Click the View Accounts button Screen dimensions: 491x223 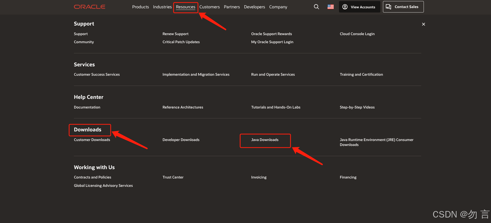pyautogui.click(x=360, y=7)
